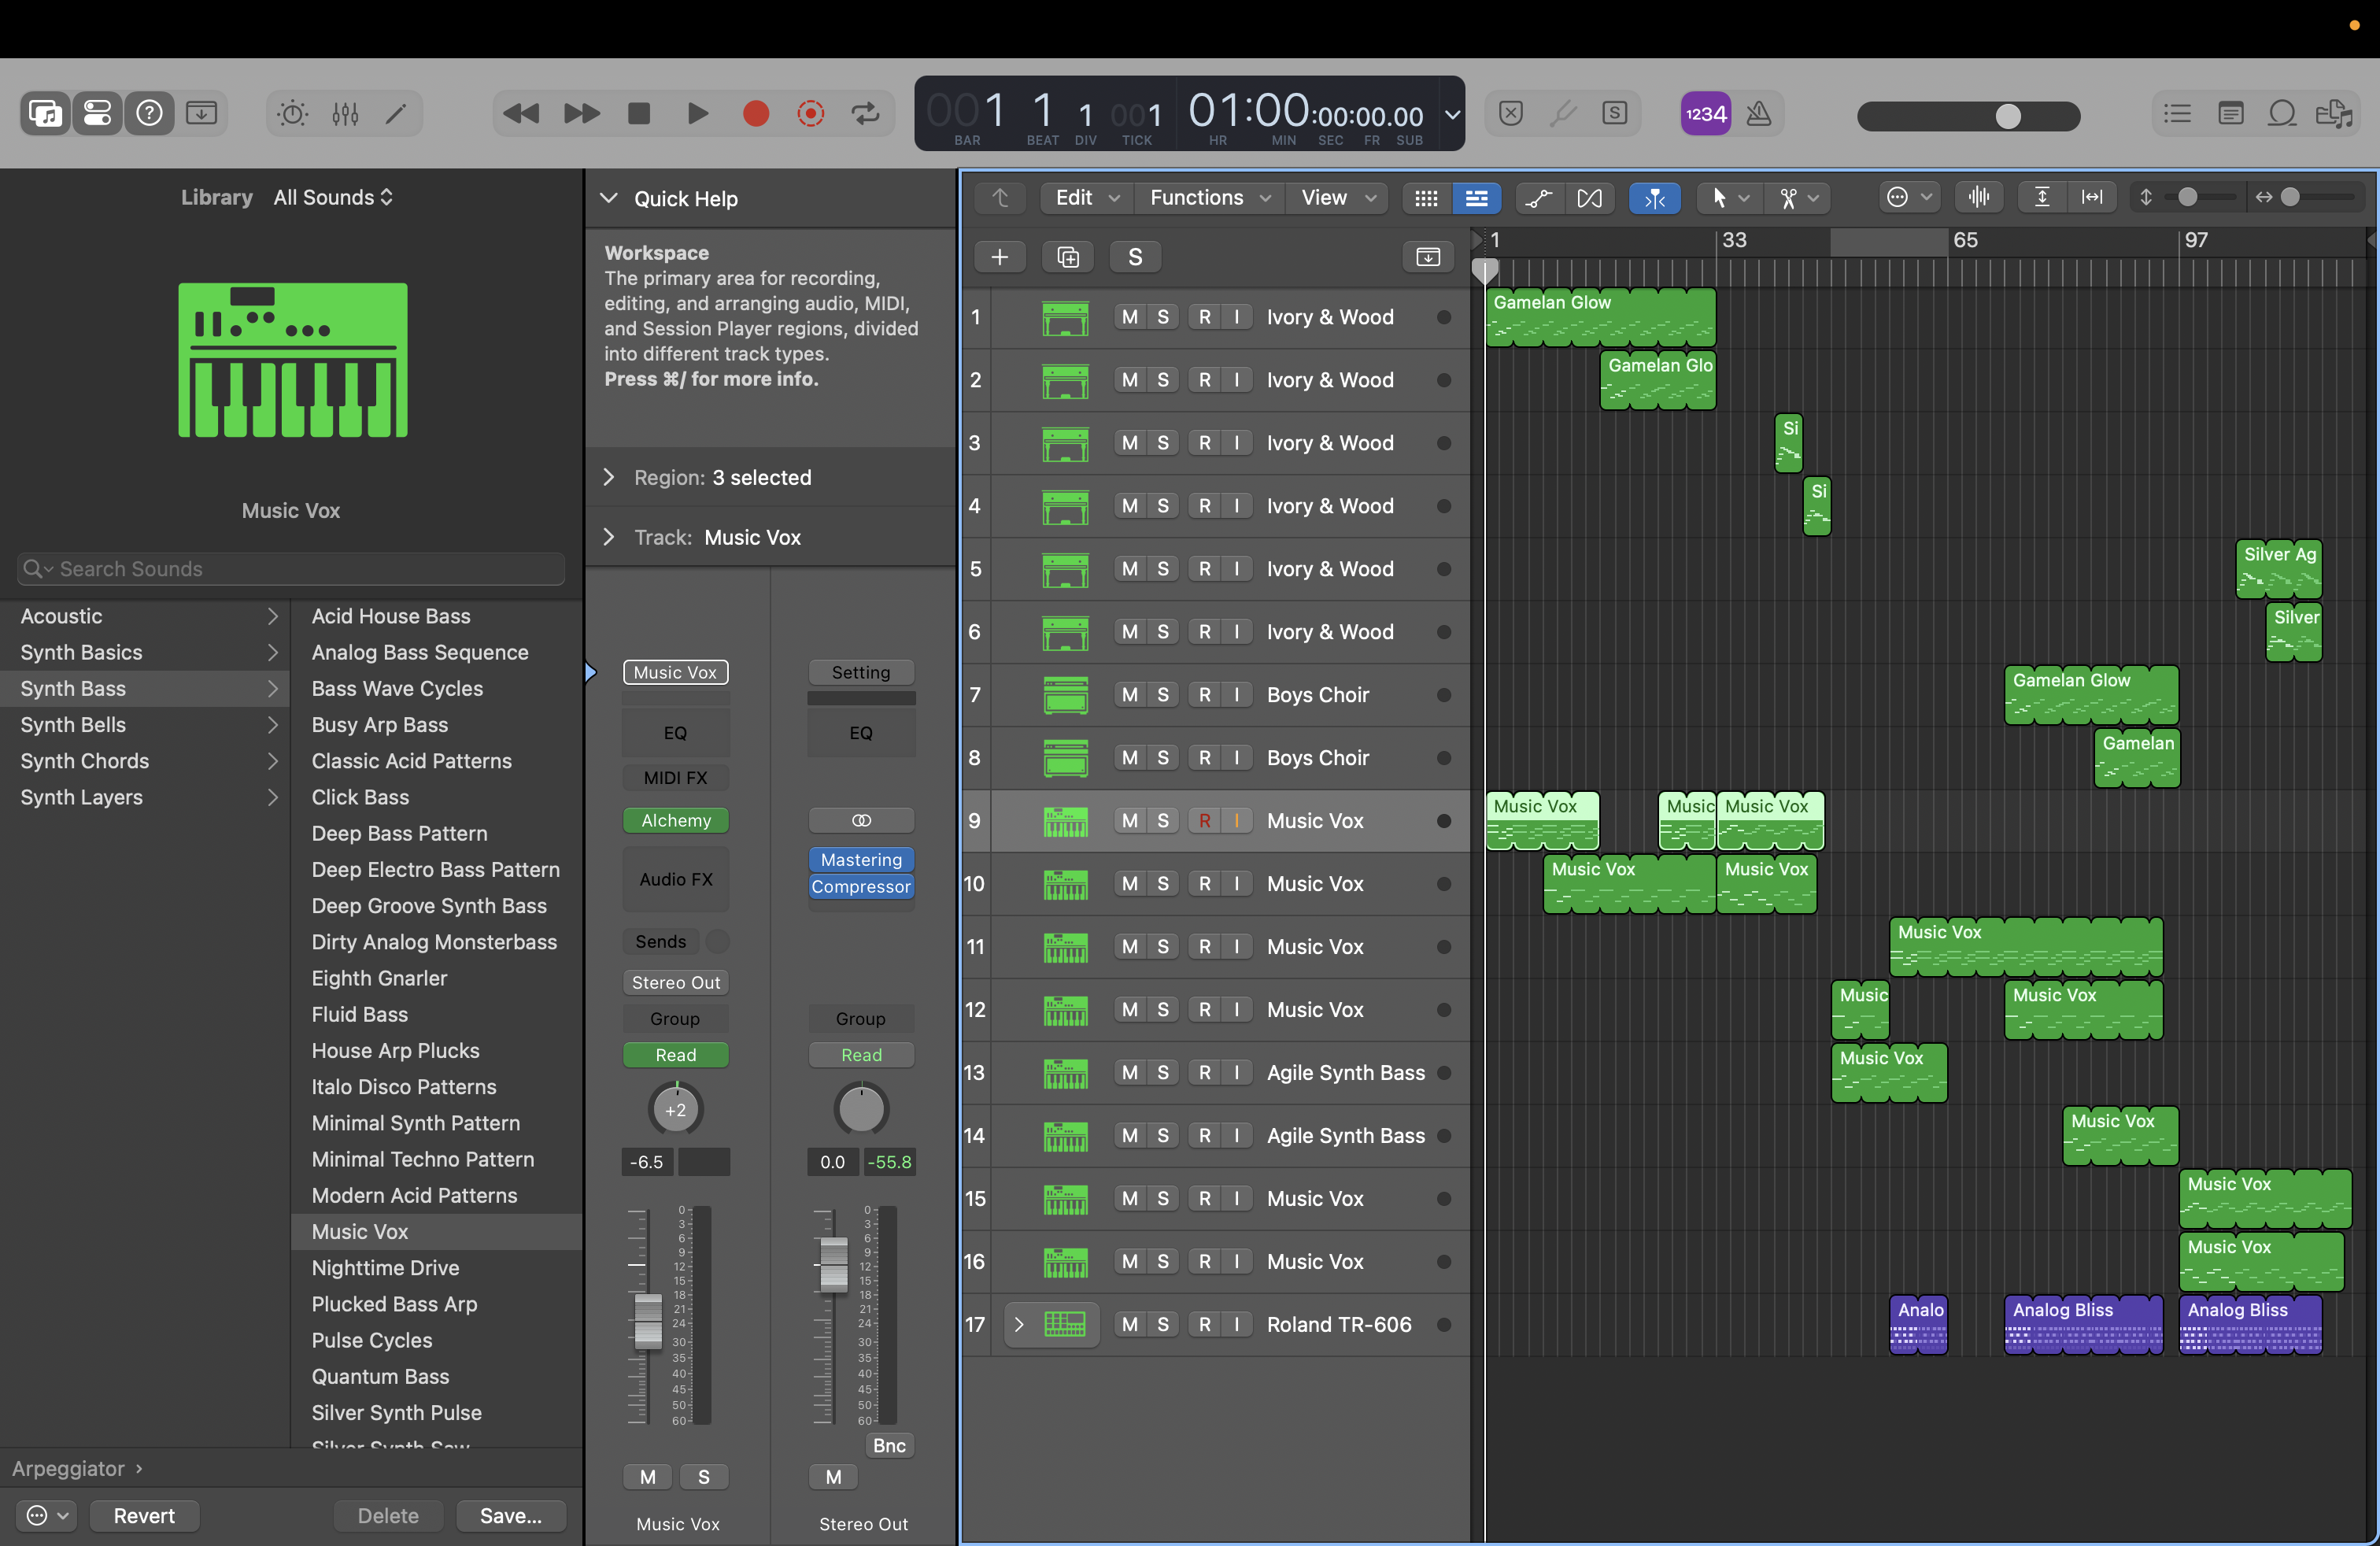Open the Loop Browser icon
2380x1546 pixels.
coord(2282,113)
